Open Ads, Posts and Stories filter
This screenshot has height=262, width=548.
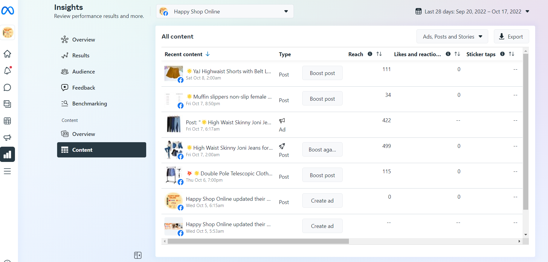[x=452, y=36]
